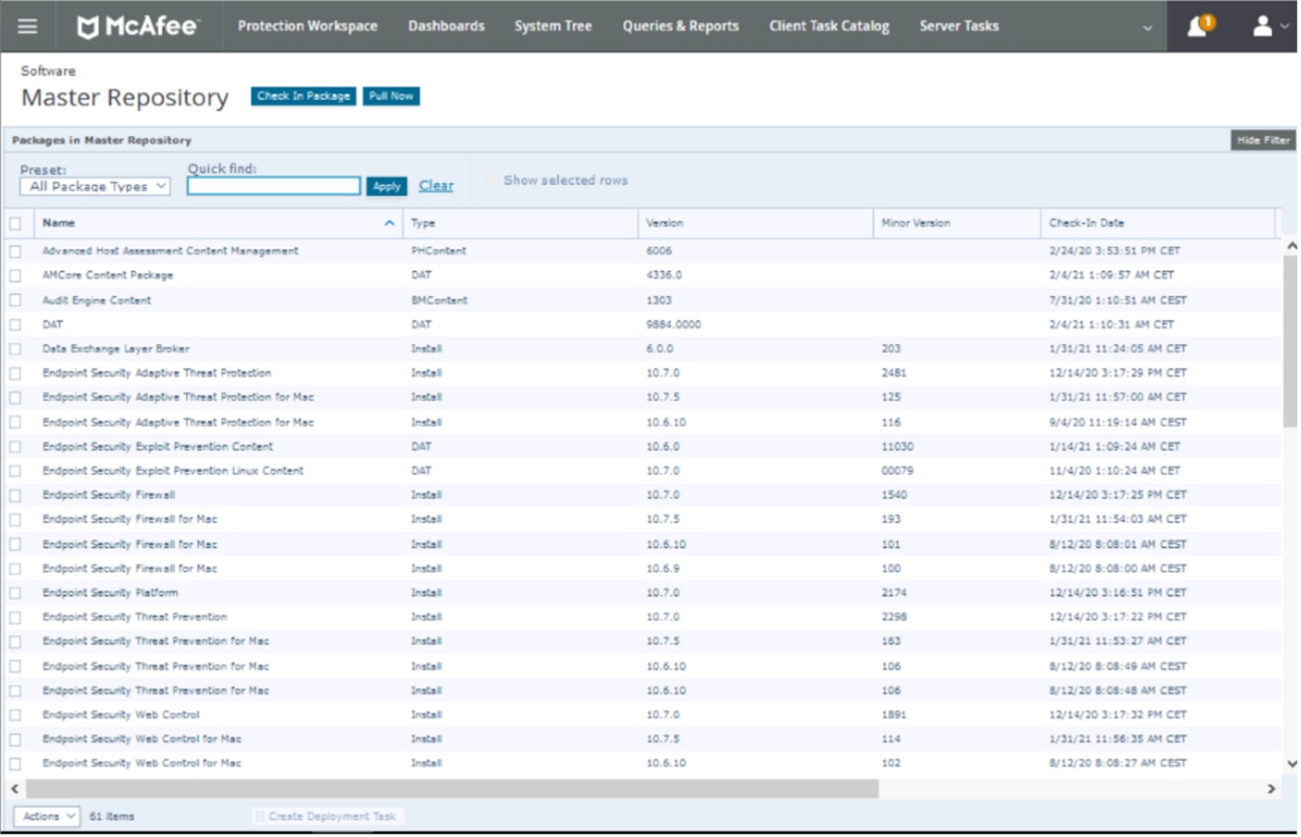Open Queries & Reports
The image size is (1301, 837).
click(x=680, y=26)
